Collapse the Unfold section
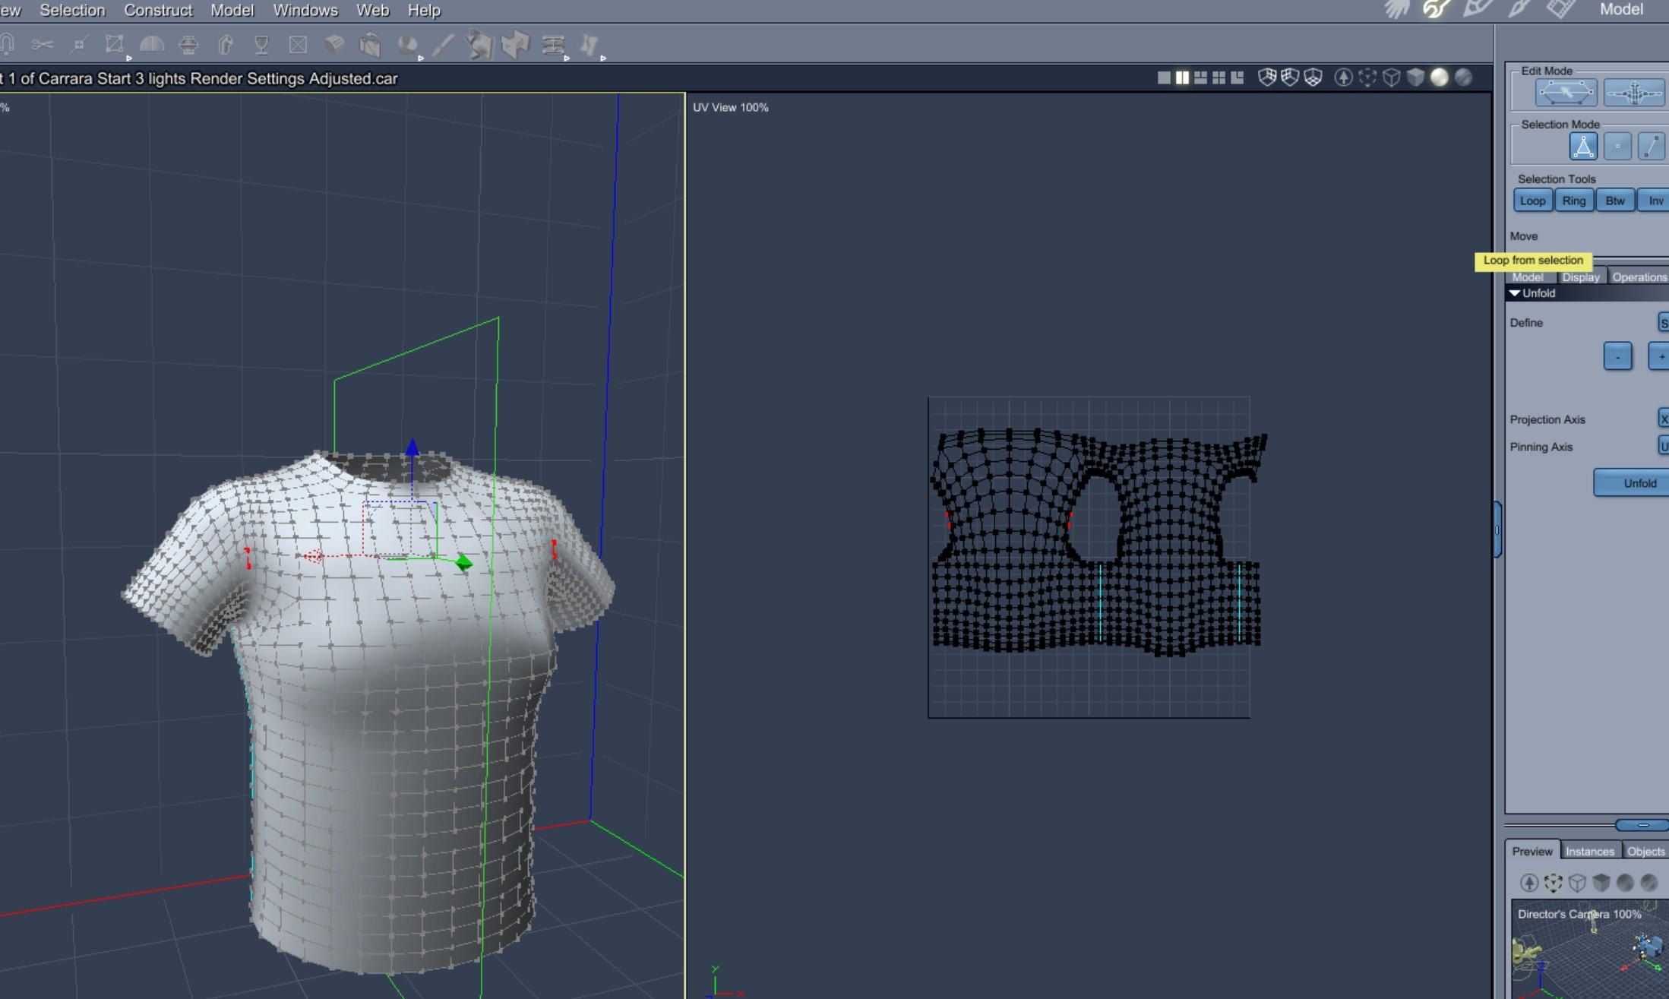1669x999 pixels. click(1515, 293)
